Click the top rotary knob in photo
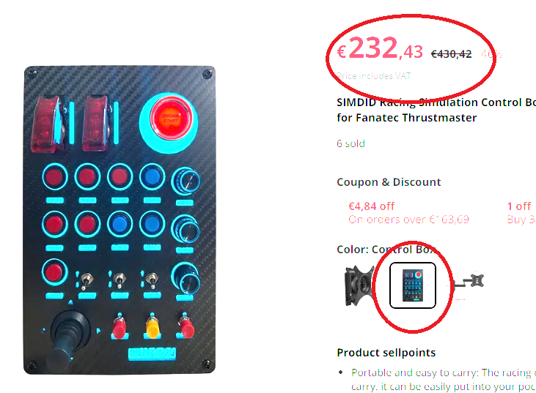 (x=186, y=181)
